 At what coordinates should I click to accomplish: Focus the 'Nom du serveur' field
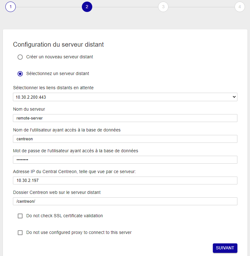[x=125, y=118]
